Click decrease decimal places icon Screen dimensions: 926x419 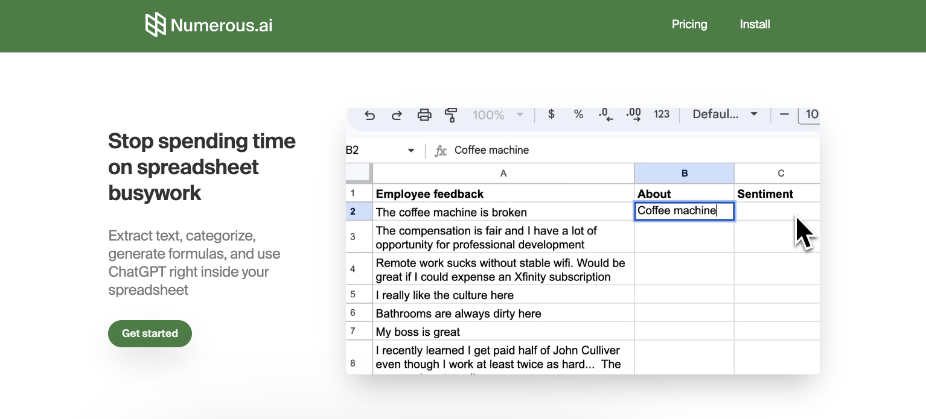[x=605, y=115]
